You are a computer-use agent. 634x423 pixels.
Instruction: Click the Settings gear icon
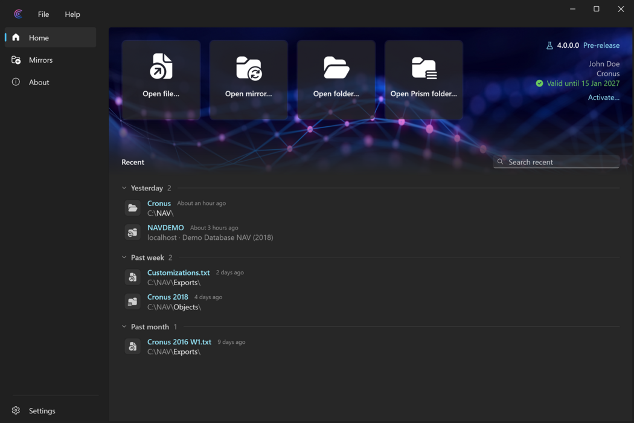tap(16, 410)
